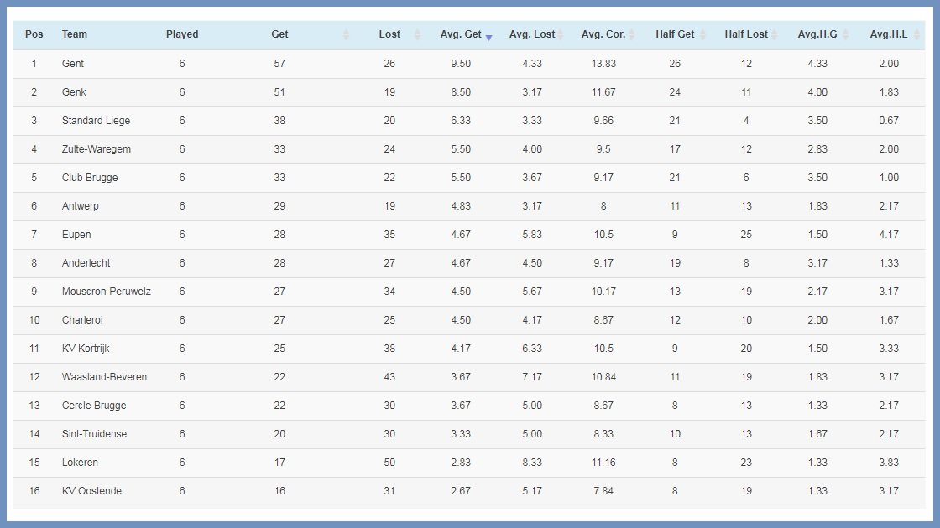Click the Half Get header label
The width and height of the screenshot is (940, 528).
pyautogui.click(x=675, y=34)
